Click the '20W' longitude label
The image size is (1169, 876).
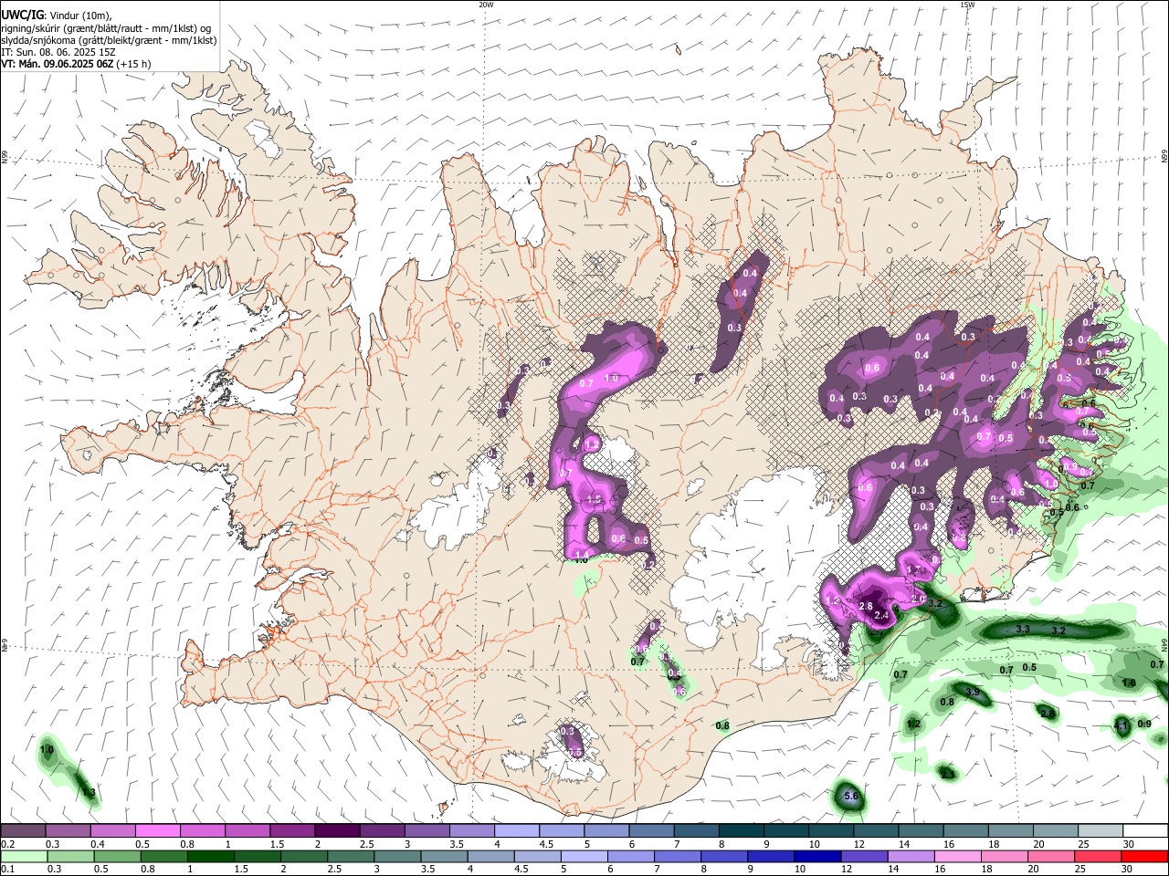pyautogui.click(x=487, y=5)
